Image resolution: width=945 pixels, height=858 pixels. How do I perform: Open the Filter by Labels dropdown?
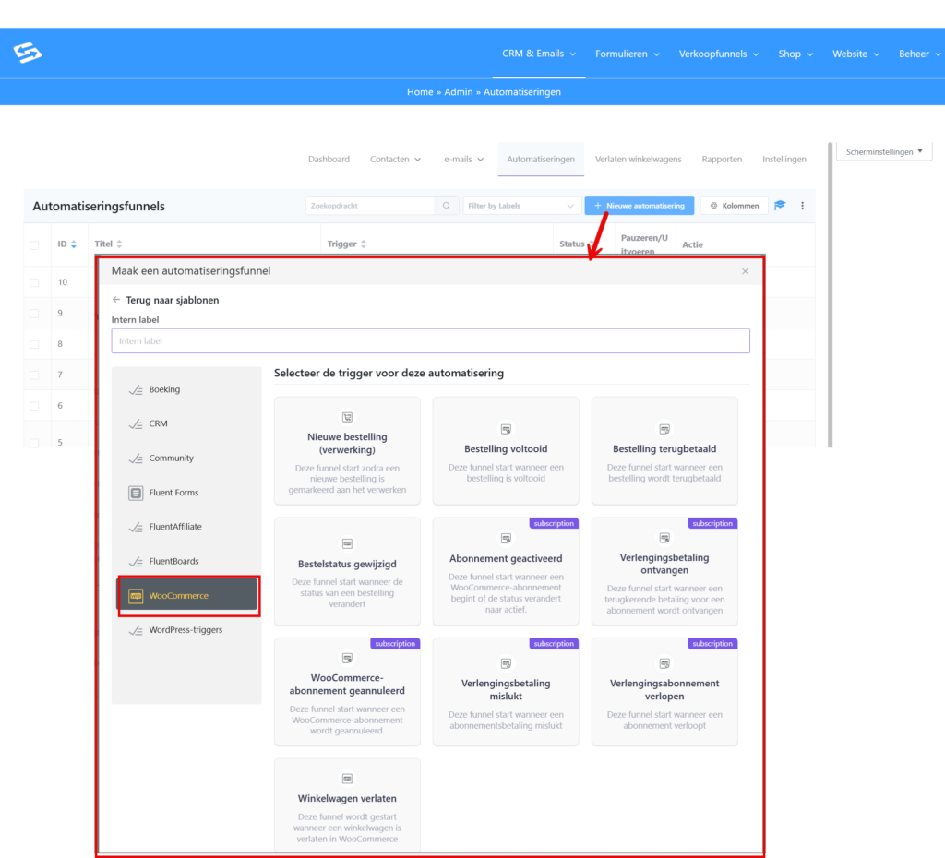coord(521,206)
